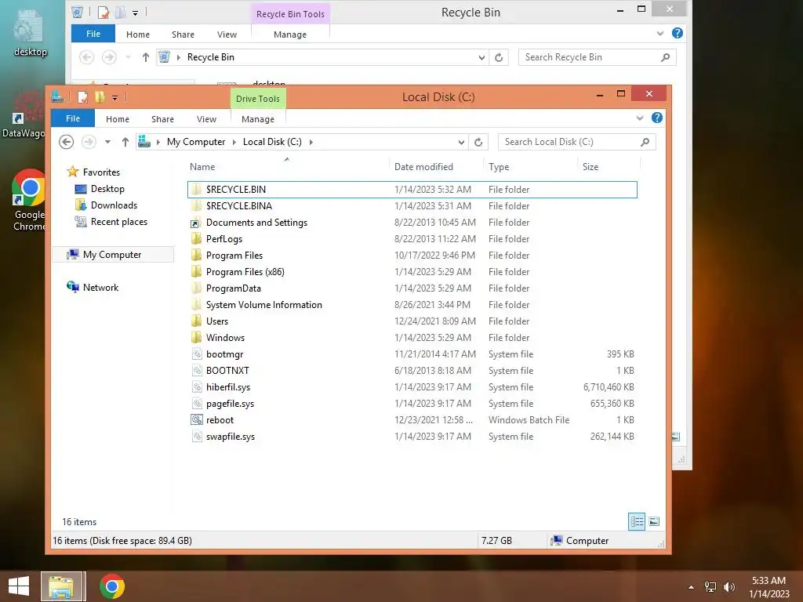This screenshot has height=602, width=803.
Task: Select the Windows folder
Action: (x=218, y=338)
